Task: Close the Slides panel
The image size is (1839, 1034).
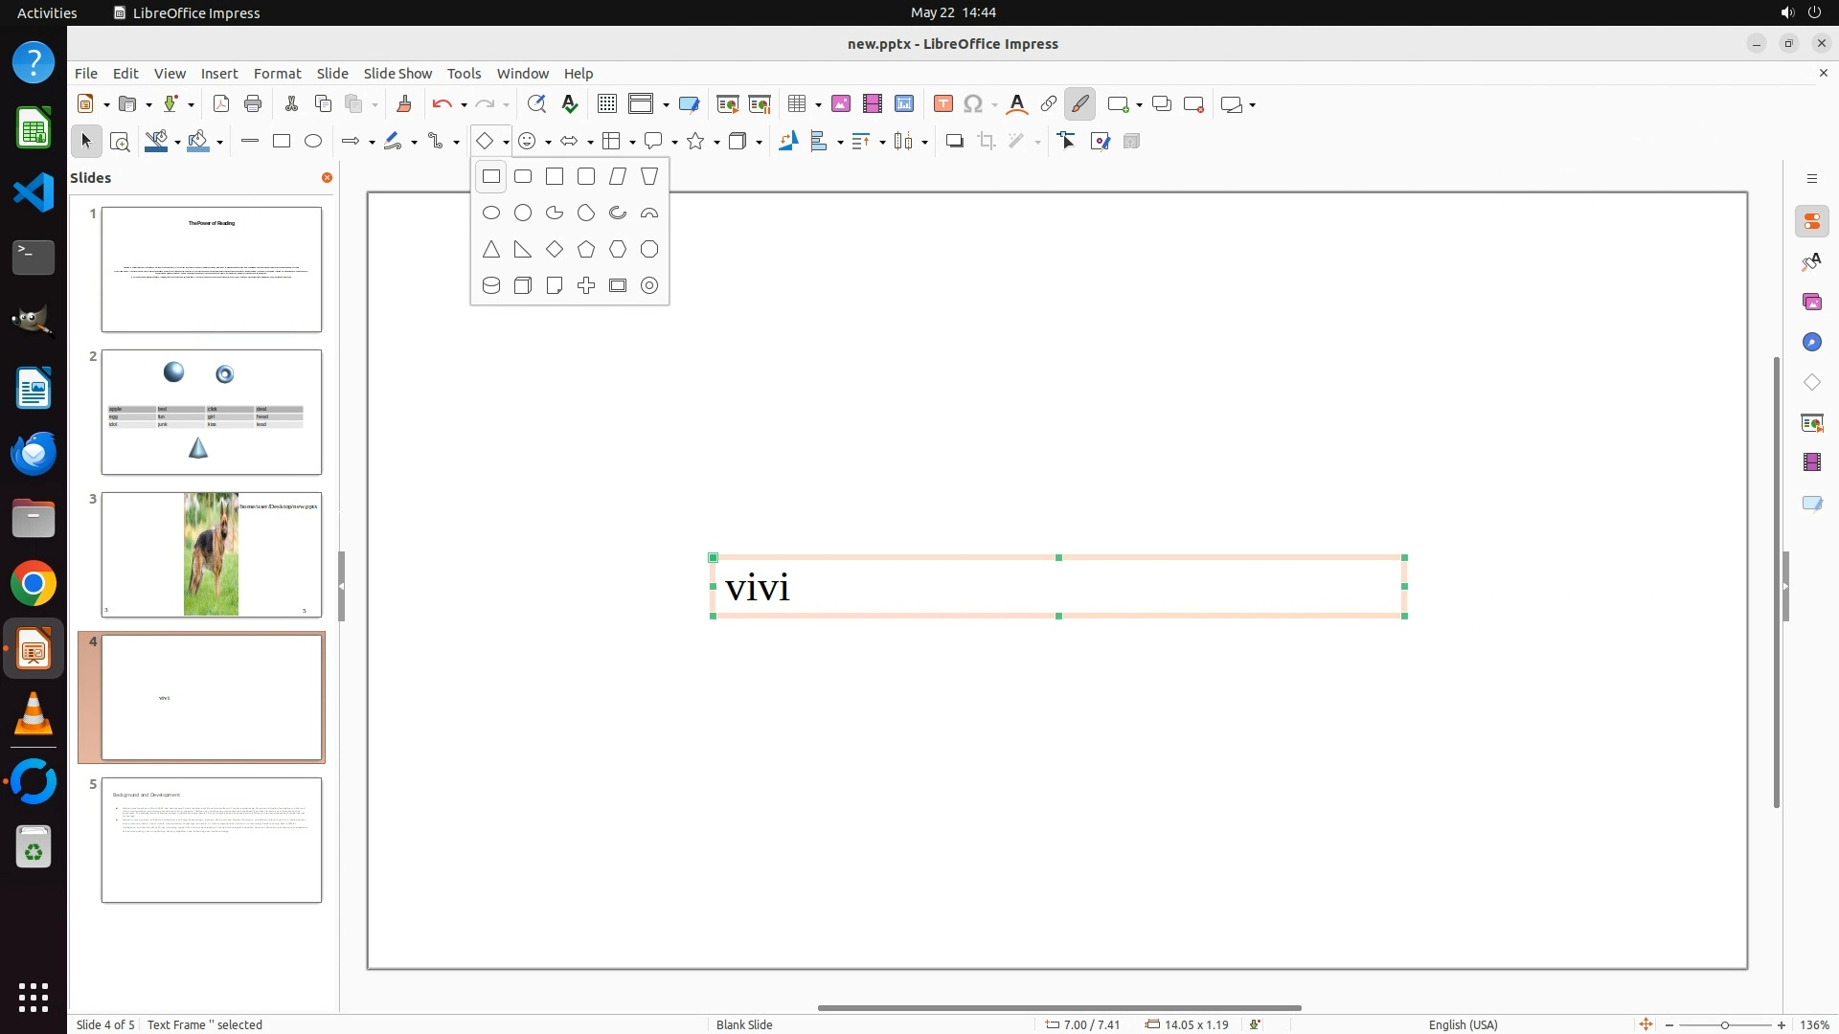Action: pos(327,177)
